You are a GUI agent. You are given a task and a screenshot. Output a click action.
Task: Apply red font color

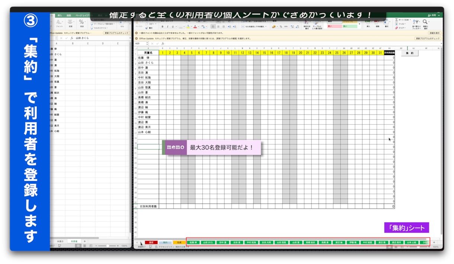(195, 27)
